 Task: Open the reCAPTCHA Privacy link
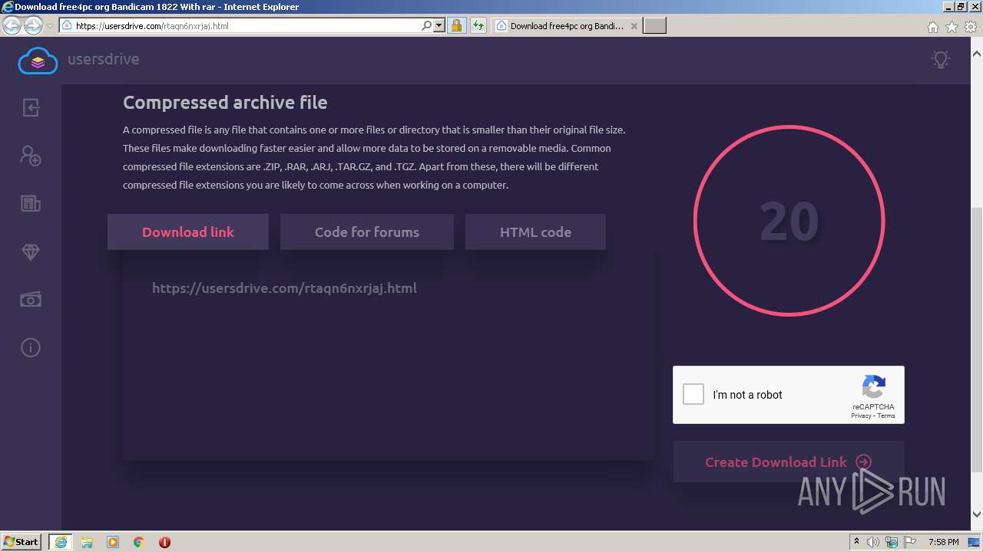[x=861, y=416]
